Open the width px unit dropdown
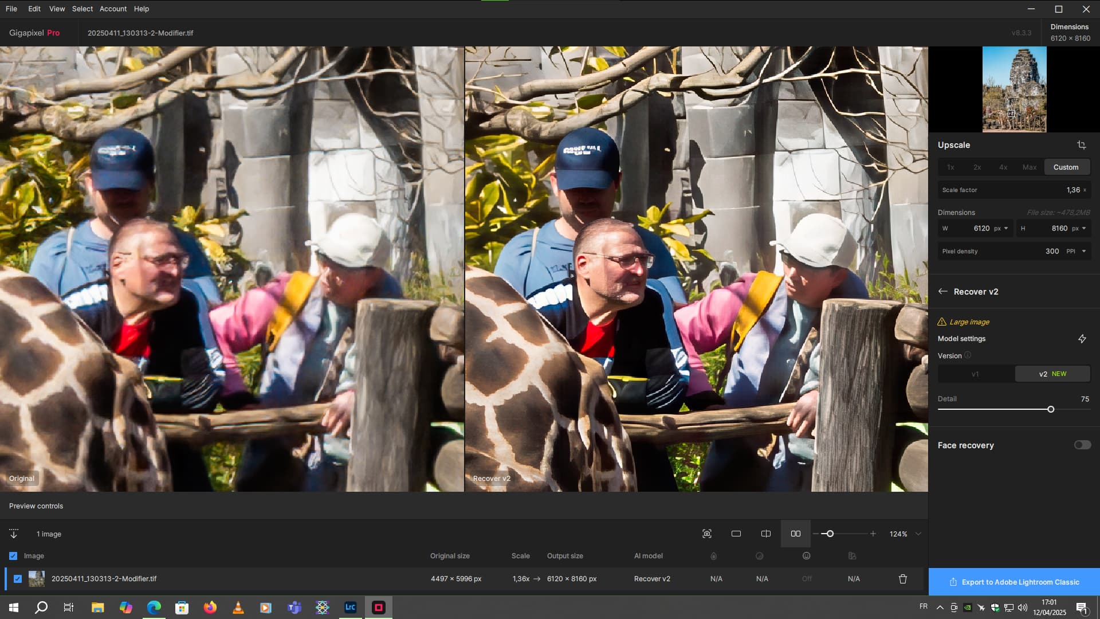The height and width of the screenshot is (619, 1100). click(1006, 228)
